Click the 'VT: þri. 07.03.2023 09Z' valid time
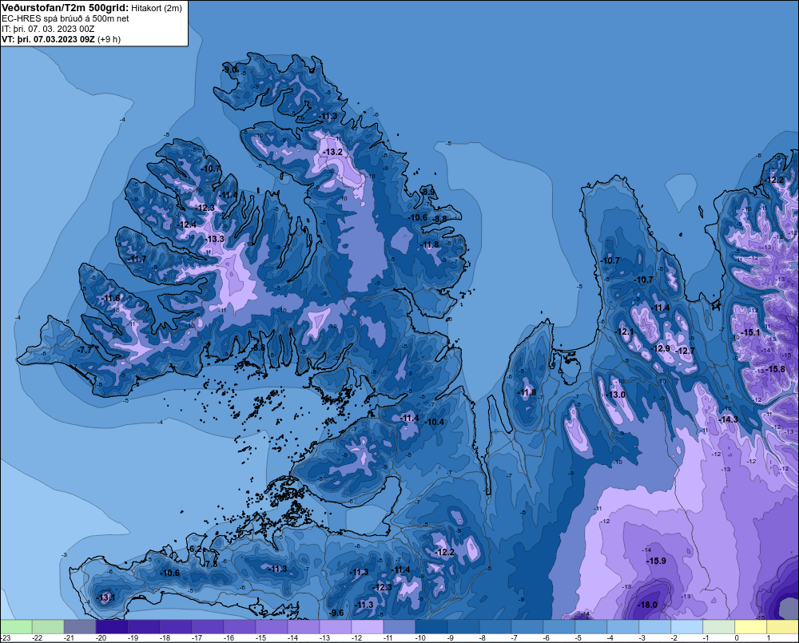Image resolution: width=799 pixels, height=643 pixels. [x=48, y=39]
